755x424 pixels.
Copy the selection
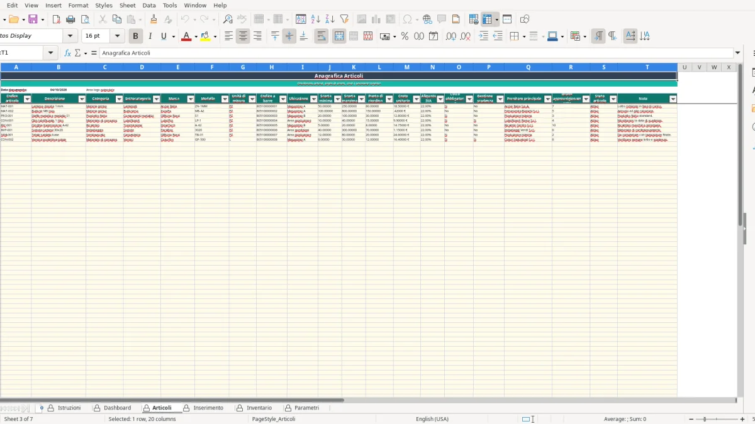point(117,19)
